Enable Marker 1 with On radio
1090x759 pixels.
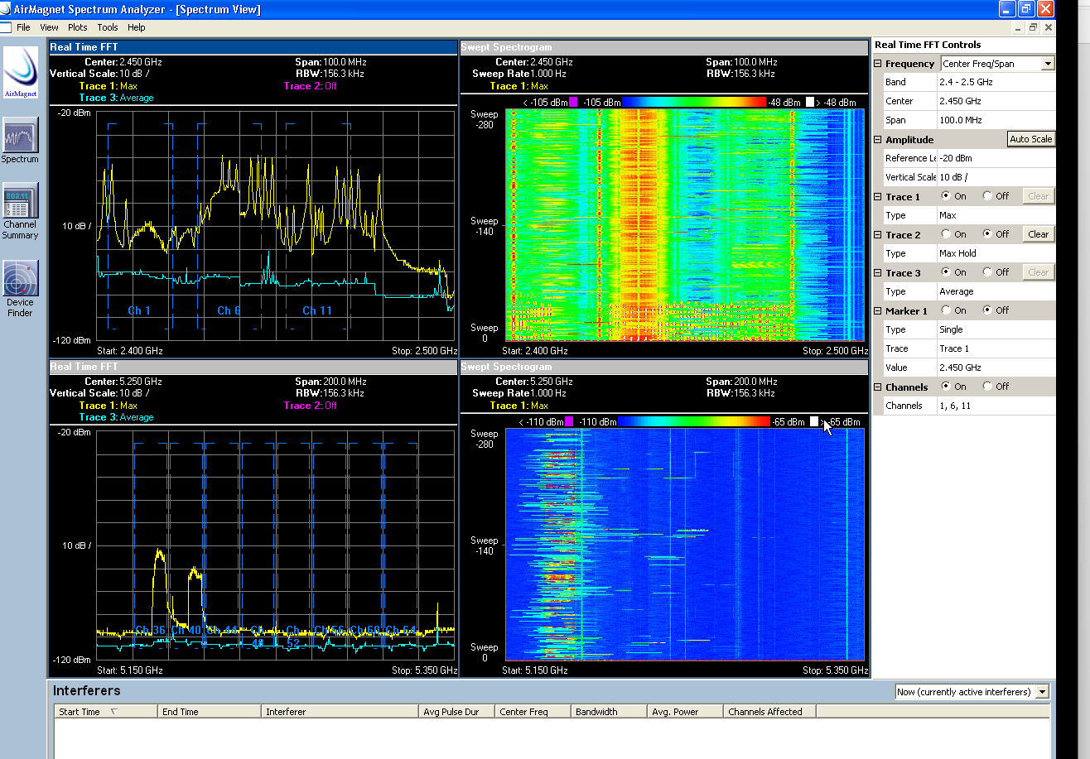coord(946,310)
